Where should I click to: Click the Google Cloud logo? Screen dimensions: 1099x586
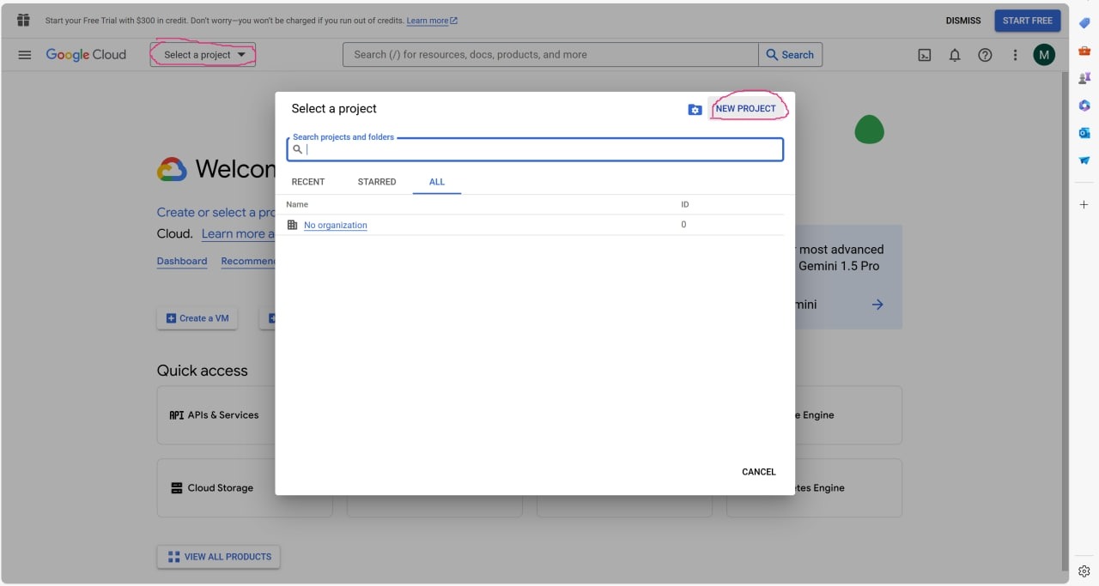(86, 55)
